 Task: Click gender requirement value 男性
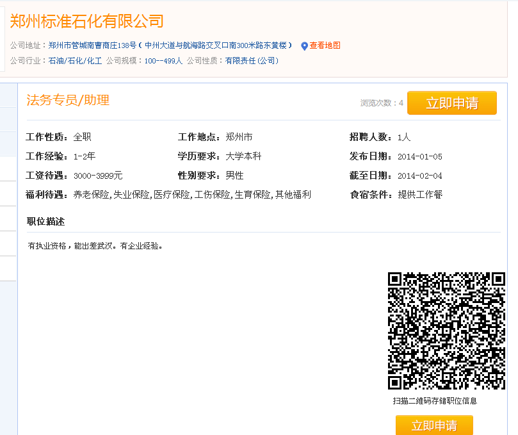click(x=234, y=176)
